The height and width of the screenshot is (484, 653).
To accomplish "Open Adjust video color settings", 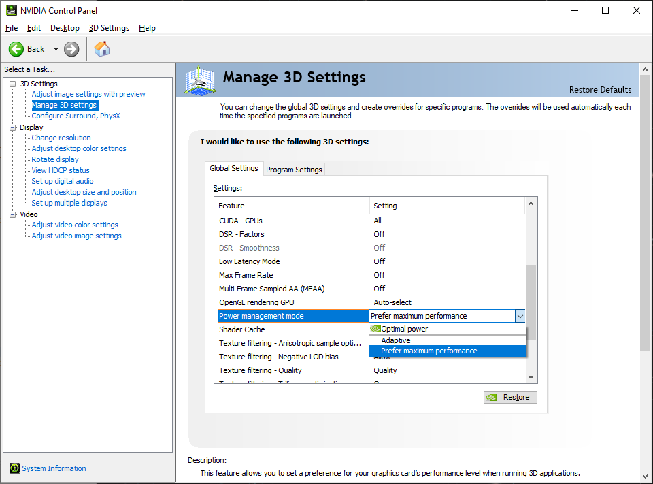I will tap(75, 225).
